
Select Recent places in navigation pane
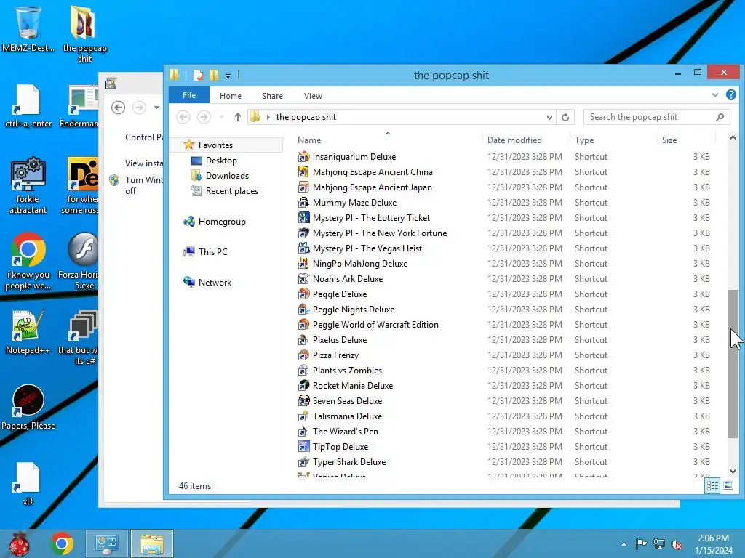point(232,191)
